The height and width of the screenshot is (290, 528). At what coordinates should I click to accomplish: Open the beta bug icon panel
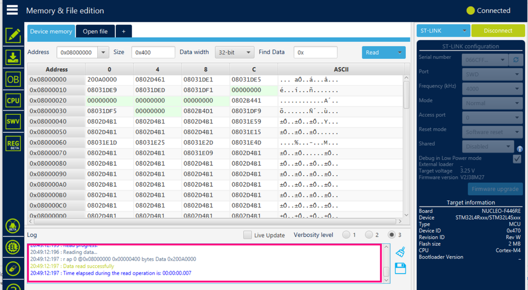(x=13, y=226)
